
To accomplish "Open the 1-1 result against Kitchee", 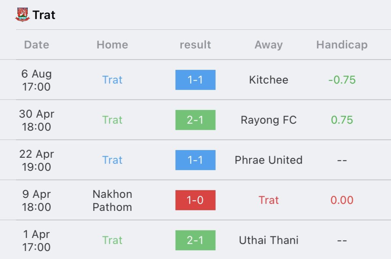I will 195,80.
